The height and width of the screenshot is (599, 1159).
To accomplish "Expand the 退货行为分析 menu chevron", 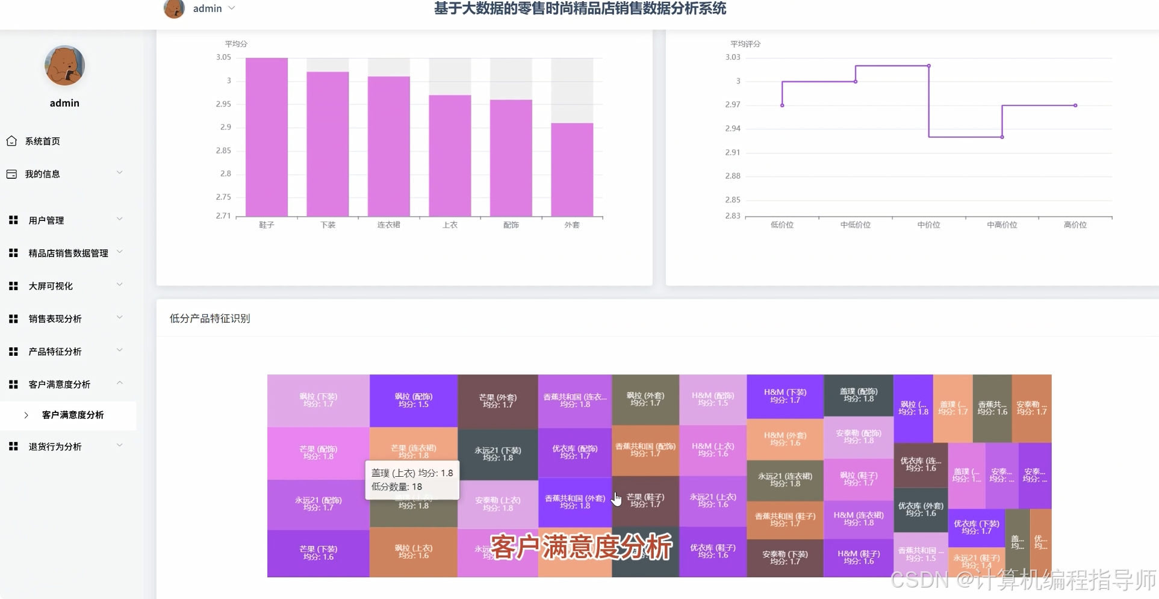I will click(119, 446).
